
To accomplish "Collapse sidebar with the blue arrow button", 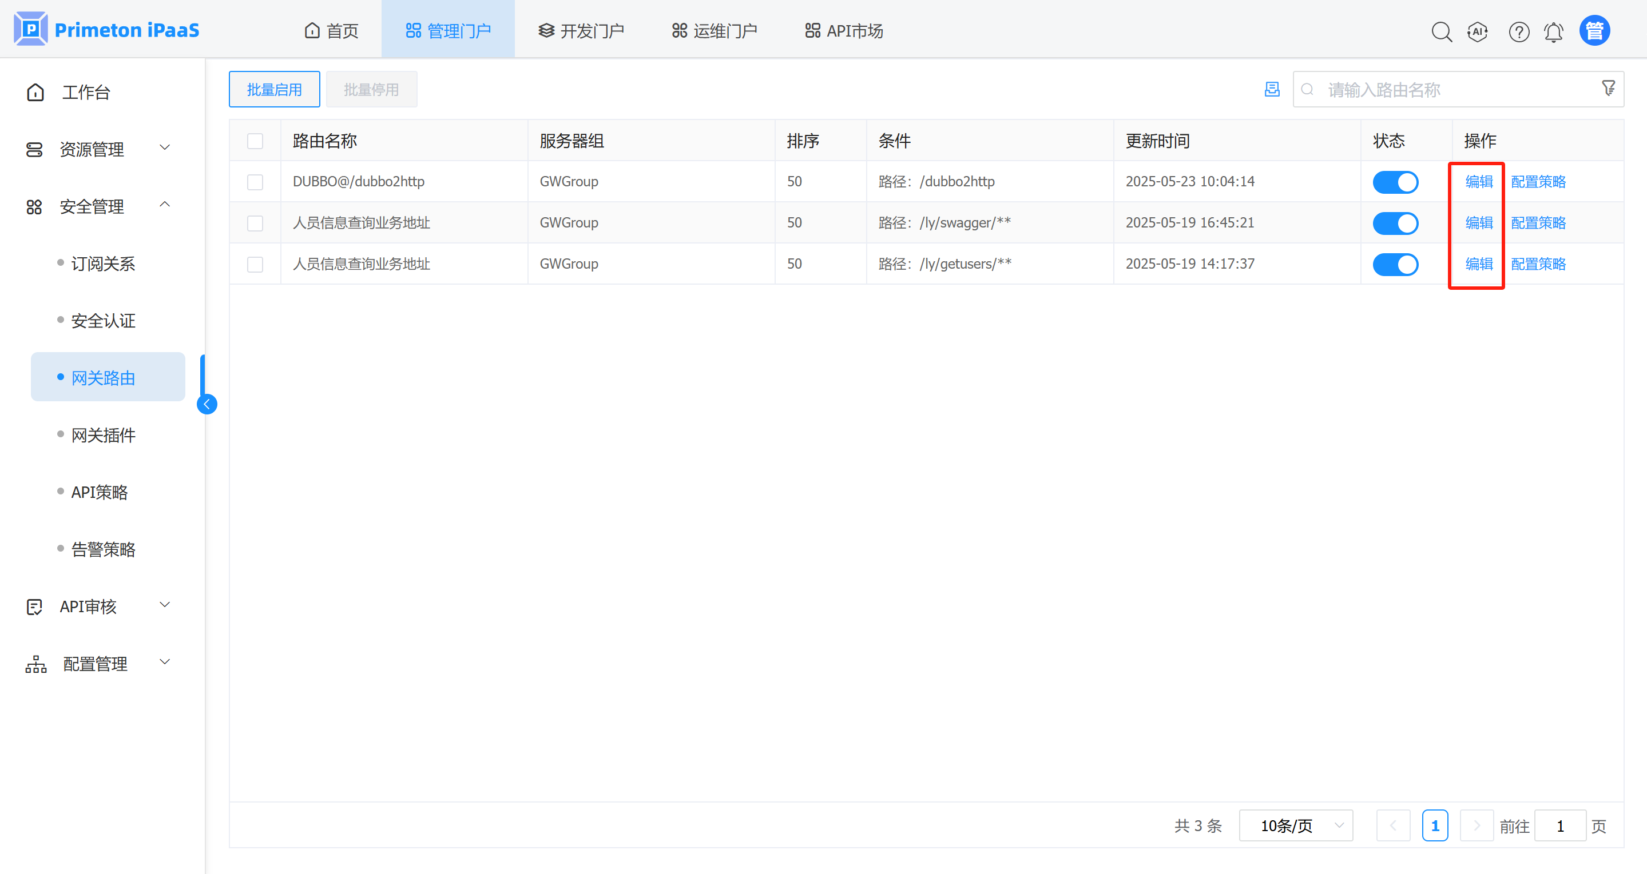I will [x=207, y=404].
